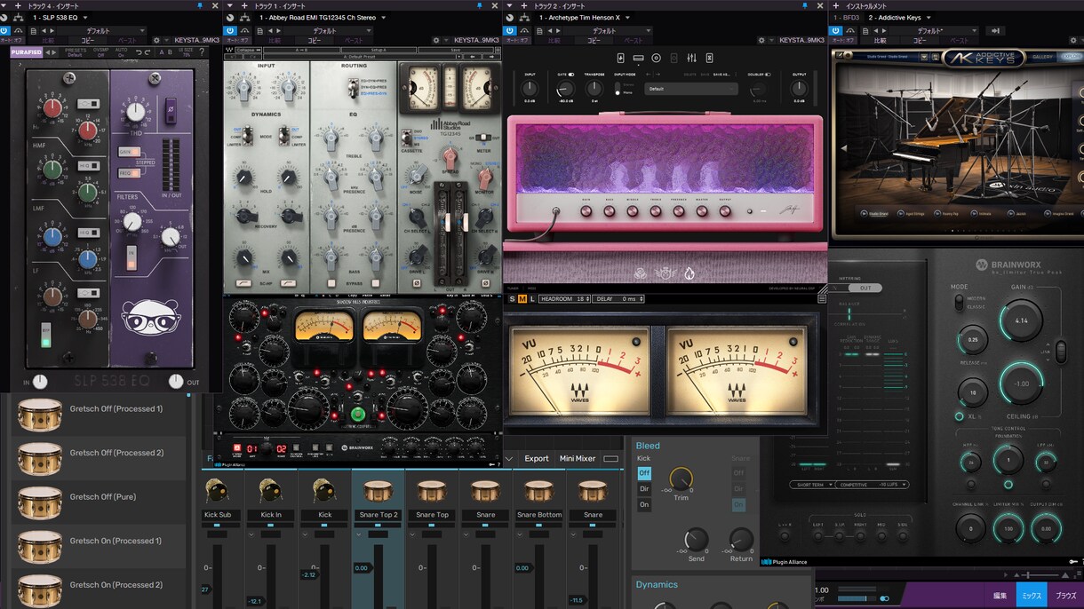
Task: Select the pedal section icon in Archetype
Action: click(620, 59)
